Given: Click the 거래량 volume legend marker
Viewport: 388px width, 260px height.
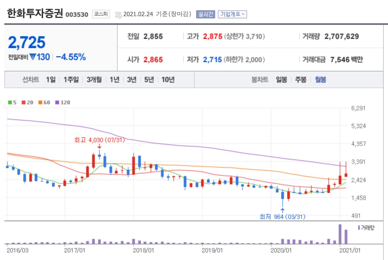Looking at the screenshot, I should click(359, 228).
